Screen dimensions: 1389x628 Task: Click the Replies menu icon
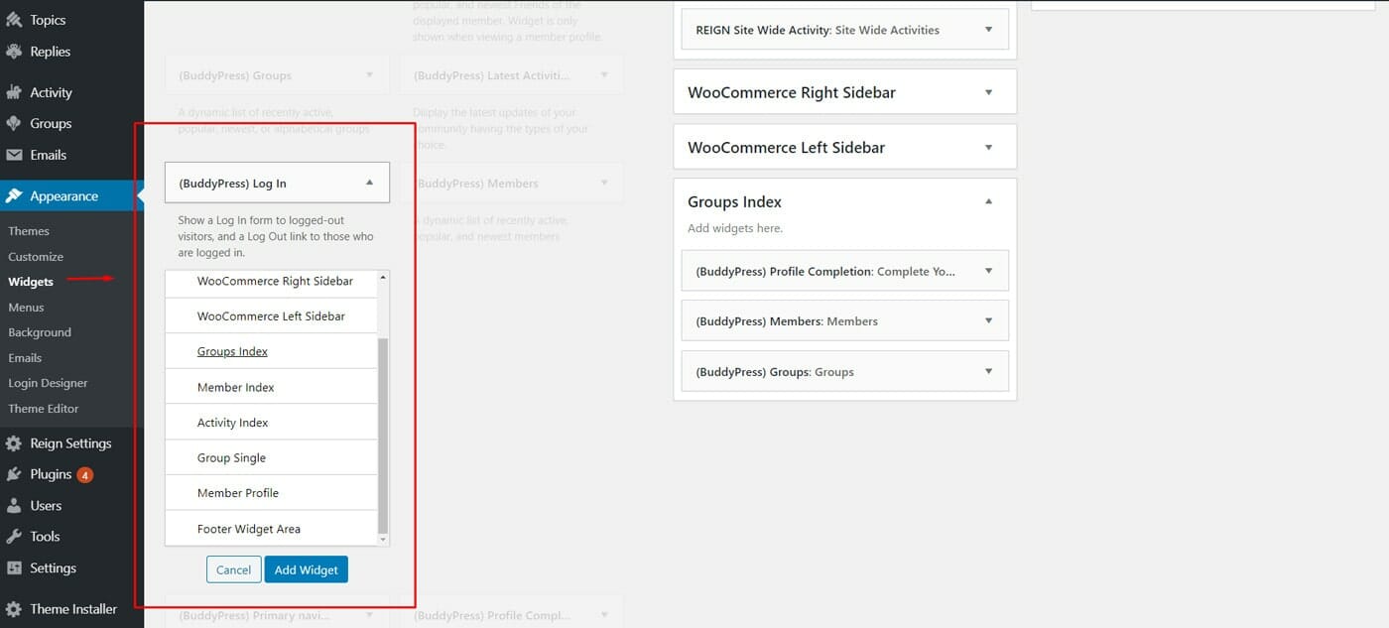[x=14, y=52]
